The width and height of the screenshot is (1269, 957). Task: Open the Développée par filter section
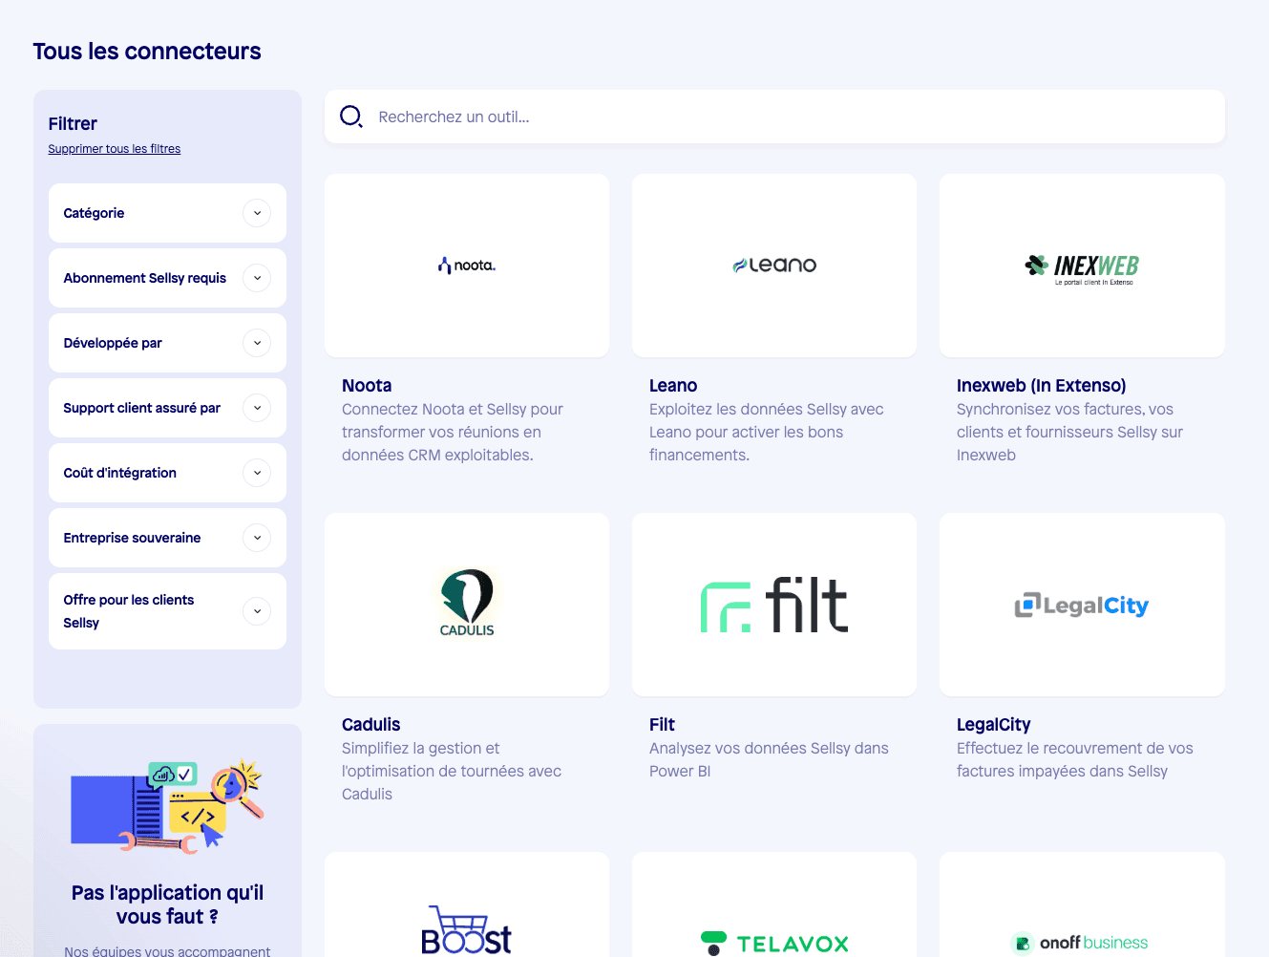pyautogui.click(x=167, y=342)
